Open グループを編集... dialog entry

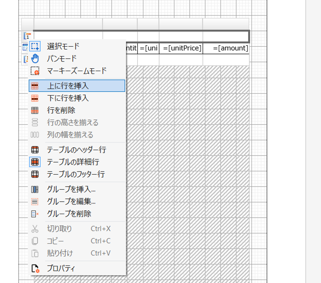click(77, 202)
